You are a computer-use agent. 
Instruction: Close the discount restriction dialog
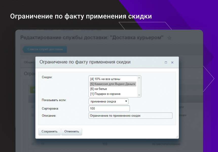point(172,62)
